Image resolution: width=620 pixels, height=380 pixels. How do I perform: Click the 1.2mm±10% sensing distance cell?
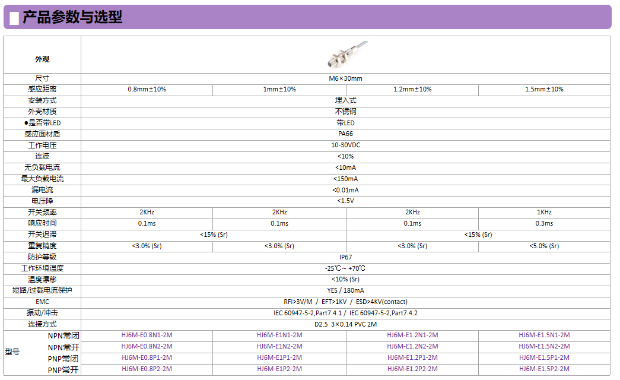pos(412,89)
